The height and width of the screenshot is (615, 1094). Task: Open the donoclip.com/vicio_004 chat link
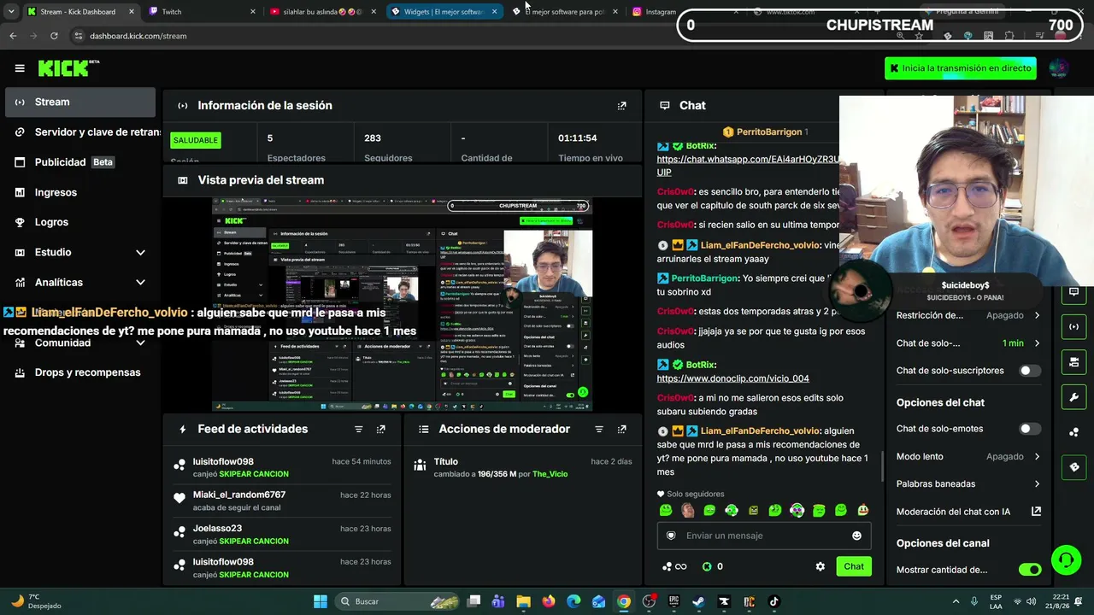tap(732, 378)
